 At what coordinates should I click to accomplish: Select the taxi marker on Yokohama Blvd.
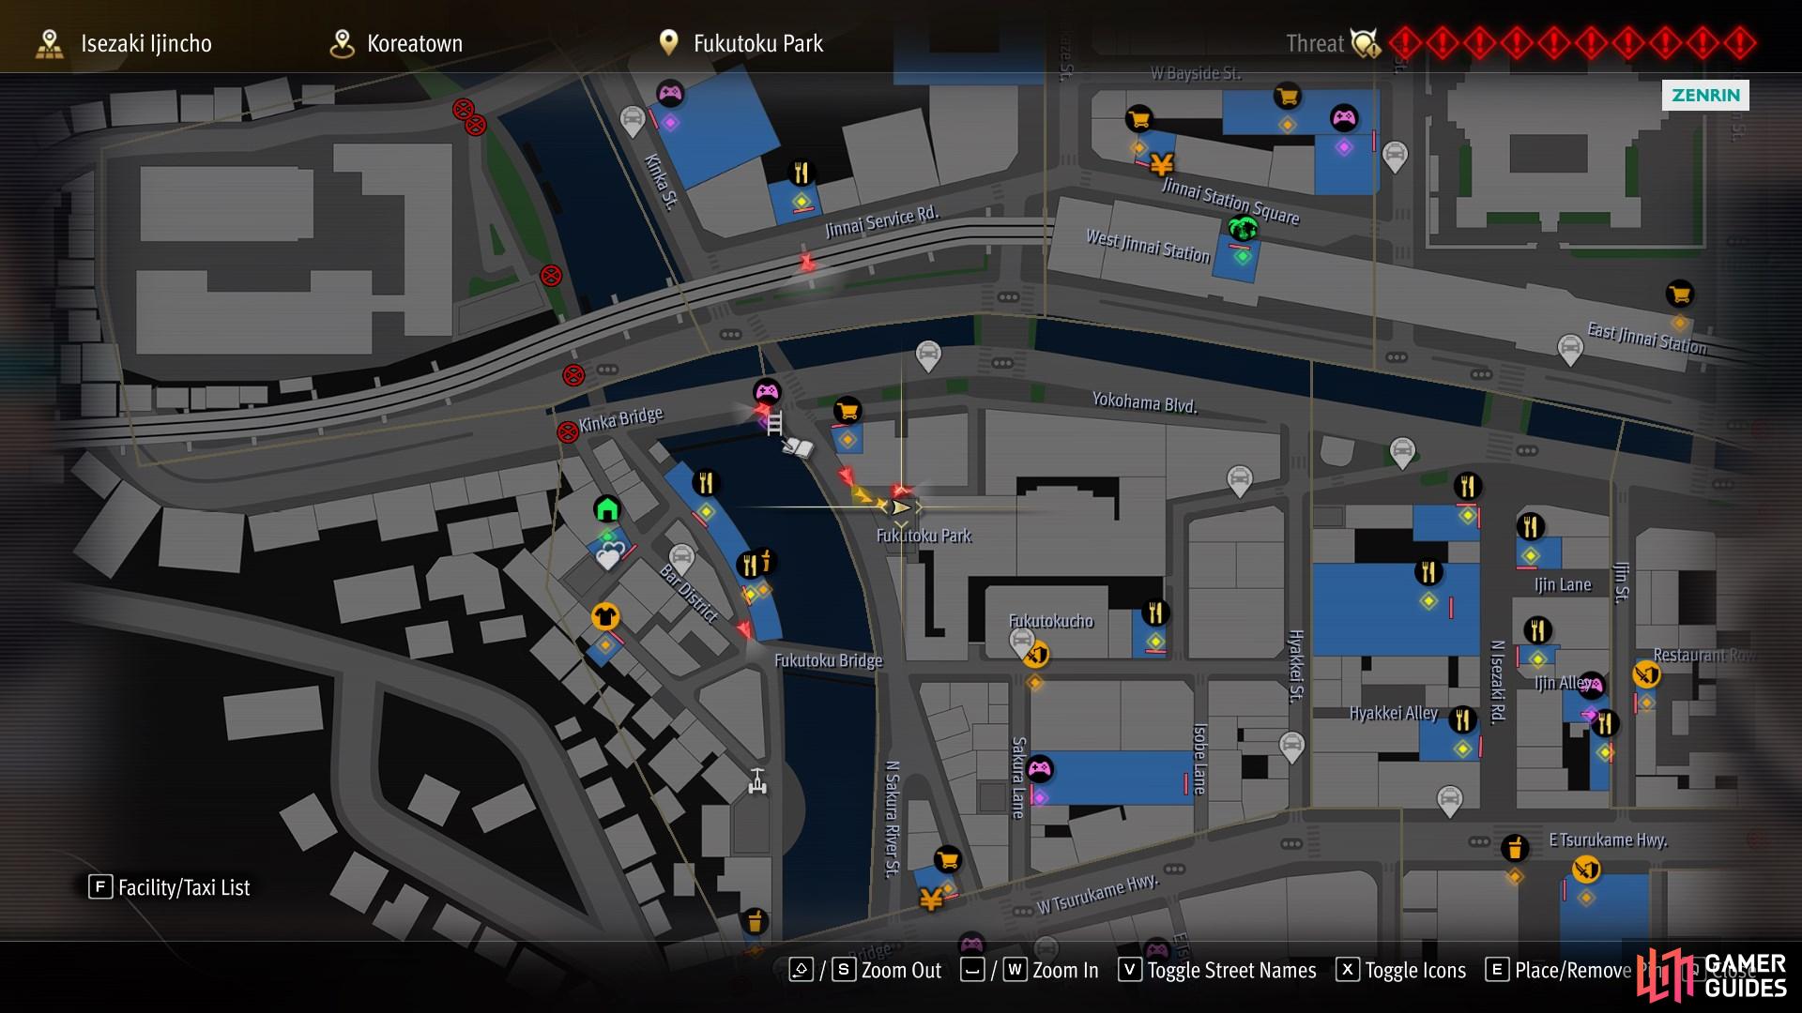[928, 355]
